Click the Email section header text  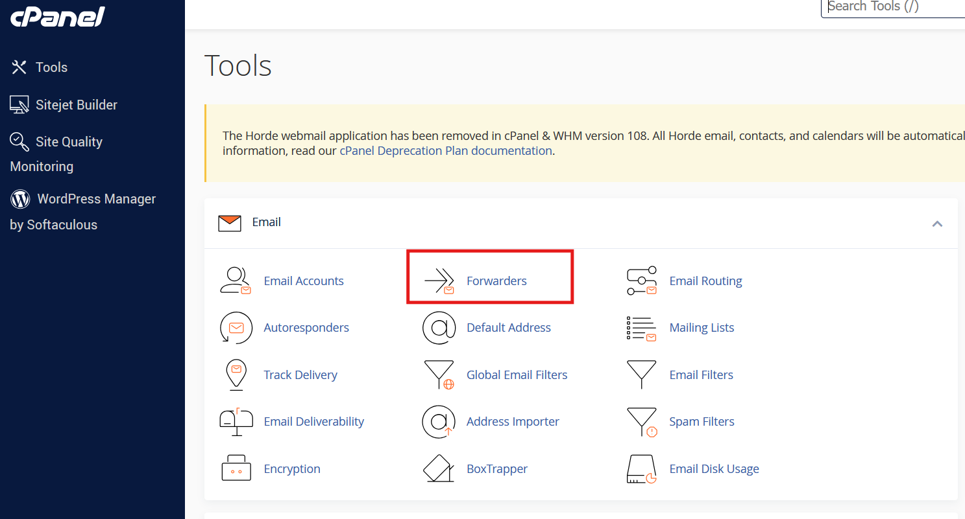tap(266, 222)
